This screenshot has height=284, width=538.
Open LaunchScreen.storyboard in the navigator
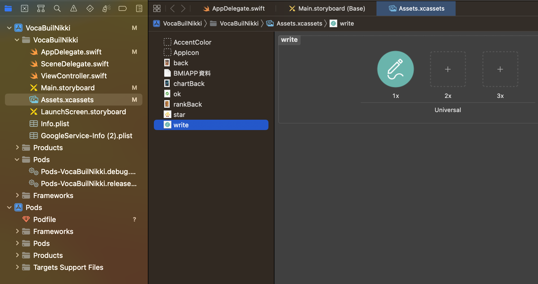coord(74,112)
